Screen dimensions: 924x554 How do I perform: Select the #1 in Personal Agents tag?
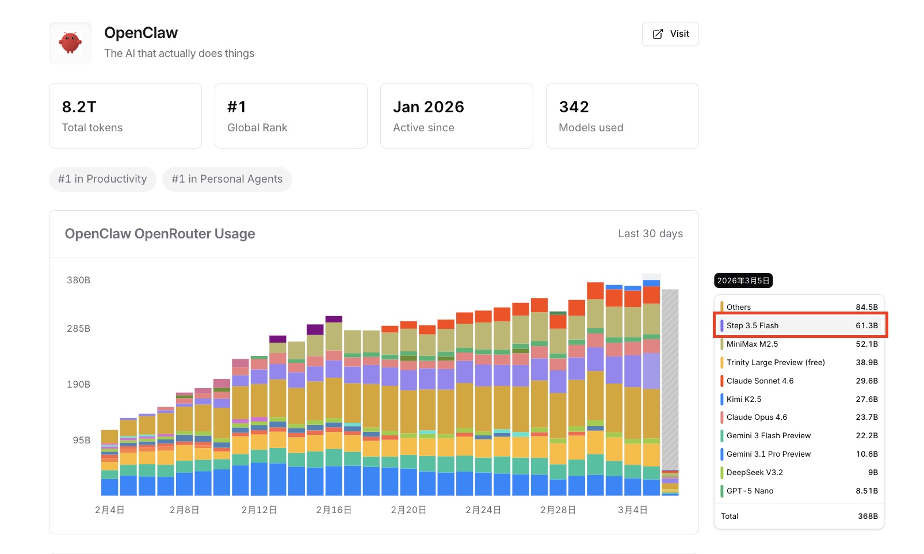click(x=227, y=179)
